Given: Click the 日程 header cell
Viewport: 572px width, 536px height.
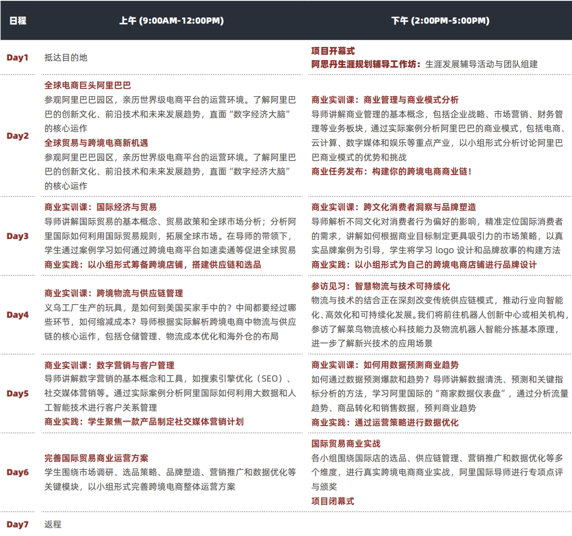Looking at the screenshot, I should [18, 21].
